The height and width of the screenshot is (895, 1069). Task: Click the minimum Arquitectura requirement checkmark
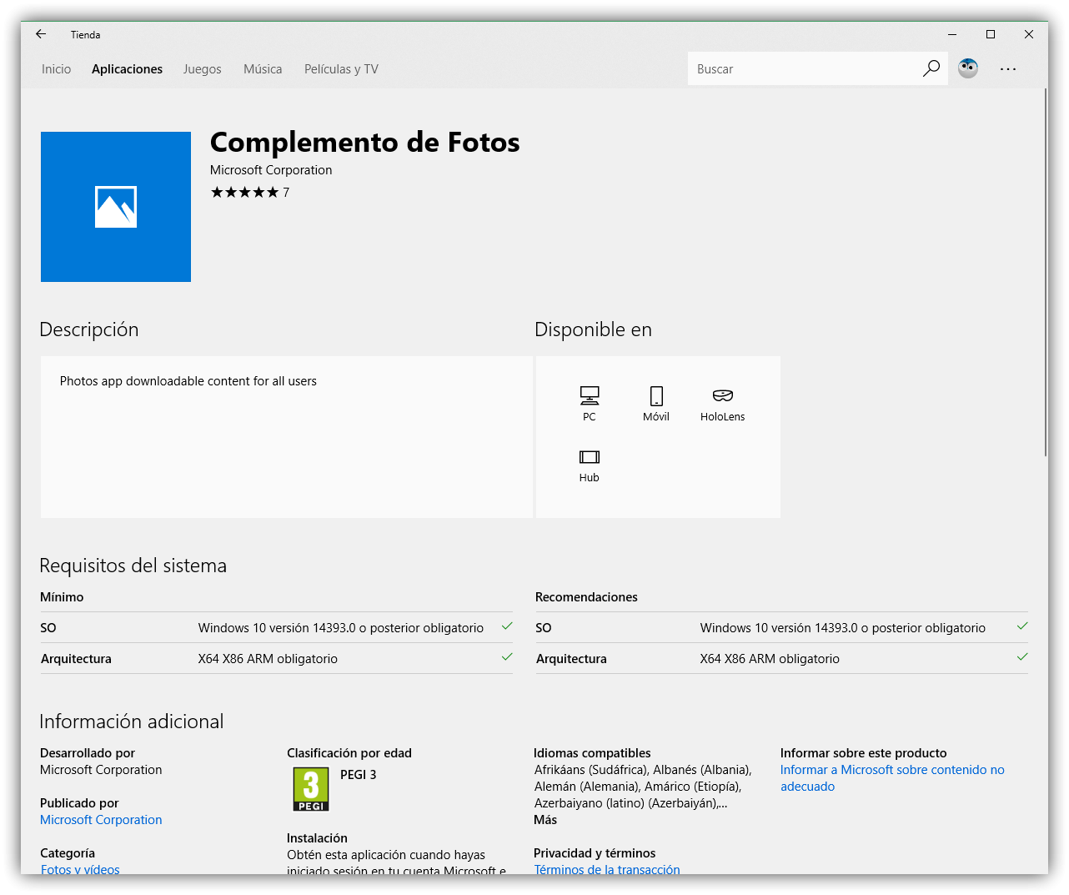(507, 657)
